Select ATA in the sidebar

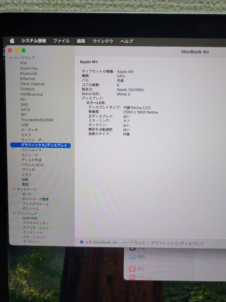point(23,63)
